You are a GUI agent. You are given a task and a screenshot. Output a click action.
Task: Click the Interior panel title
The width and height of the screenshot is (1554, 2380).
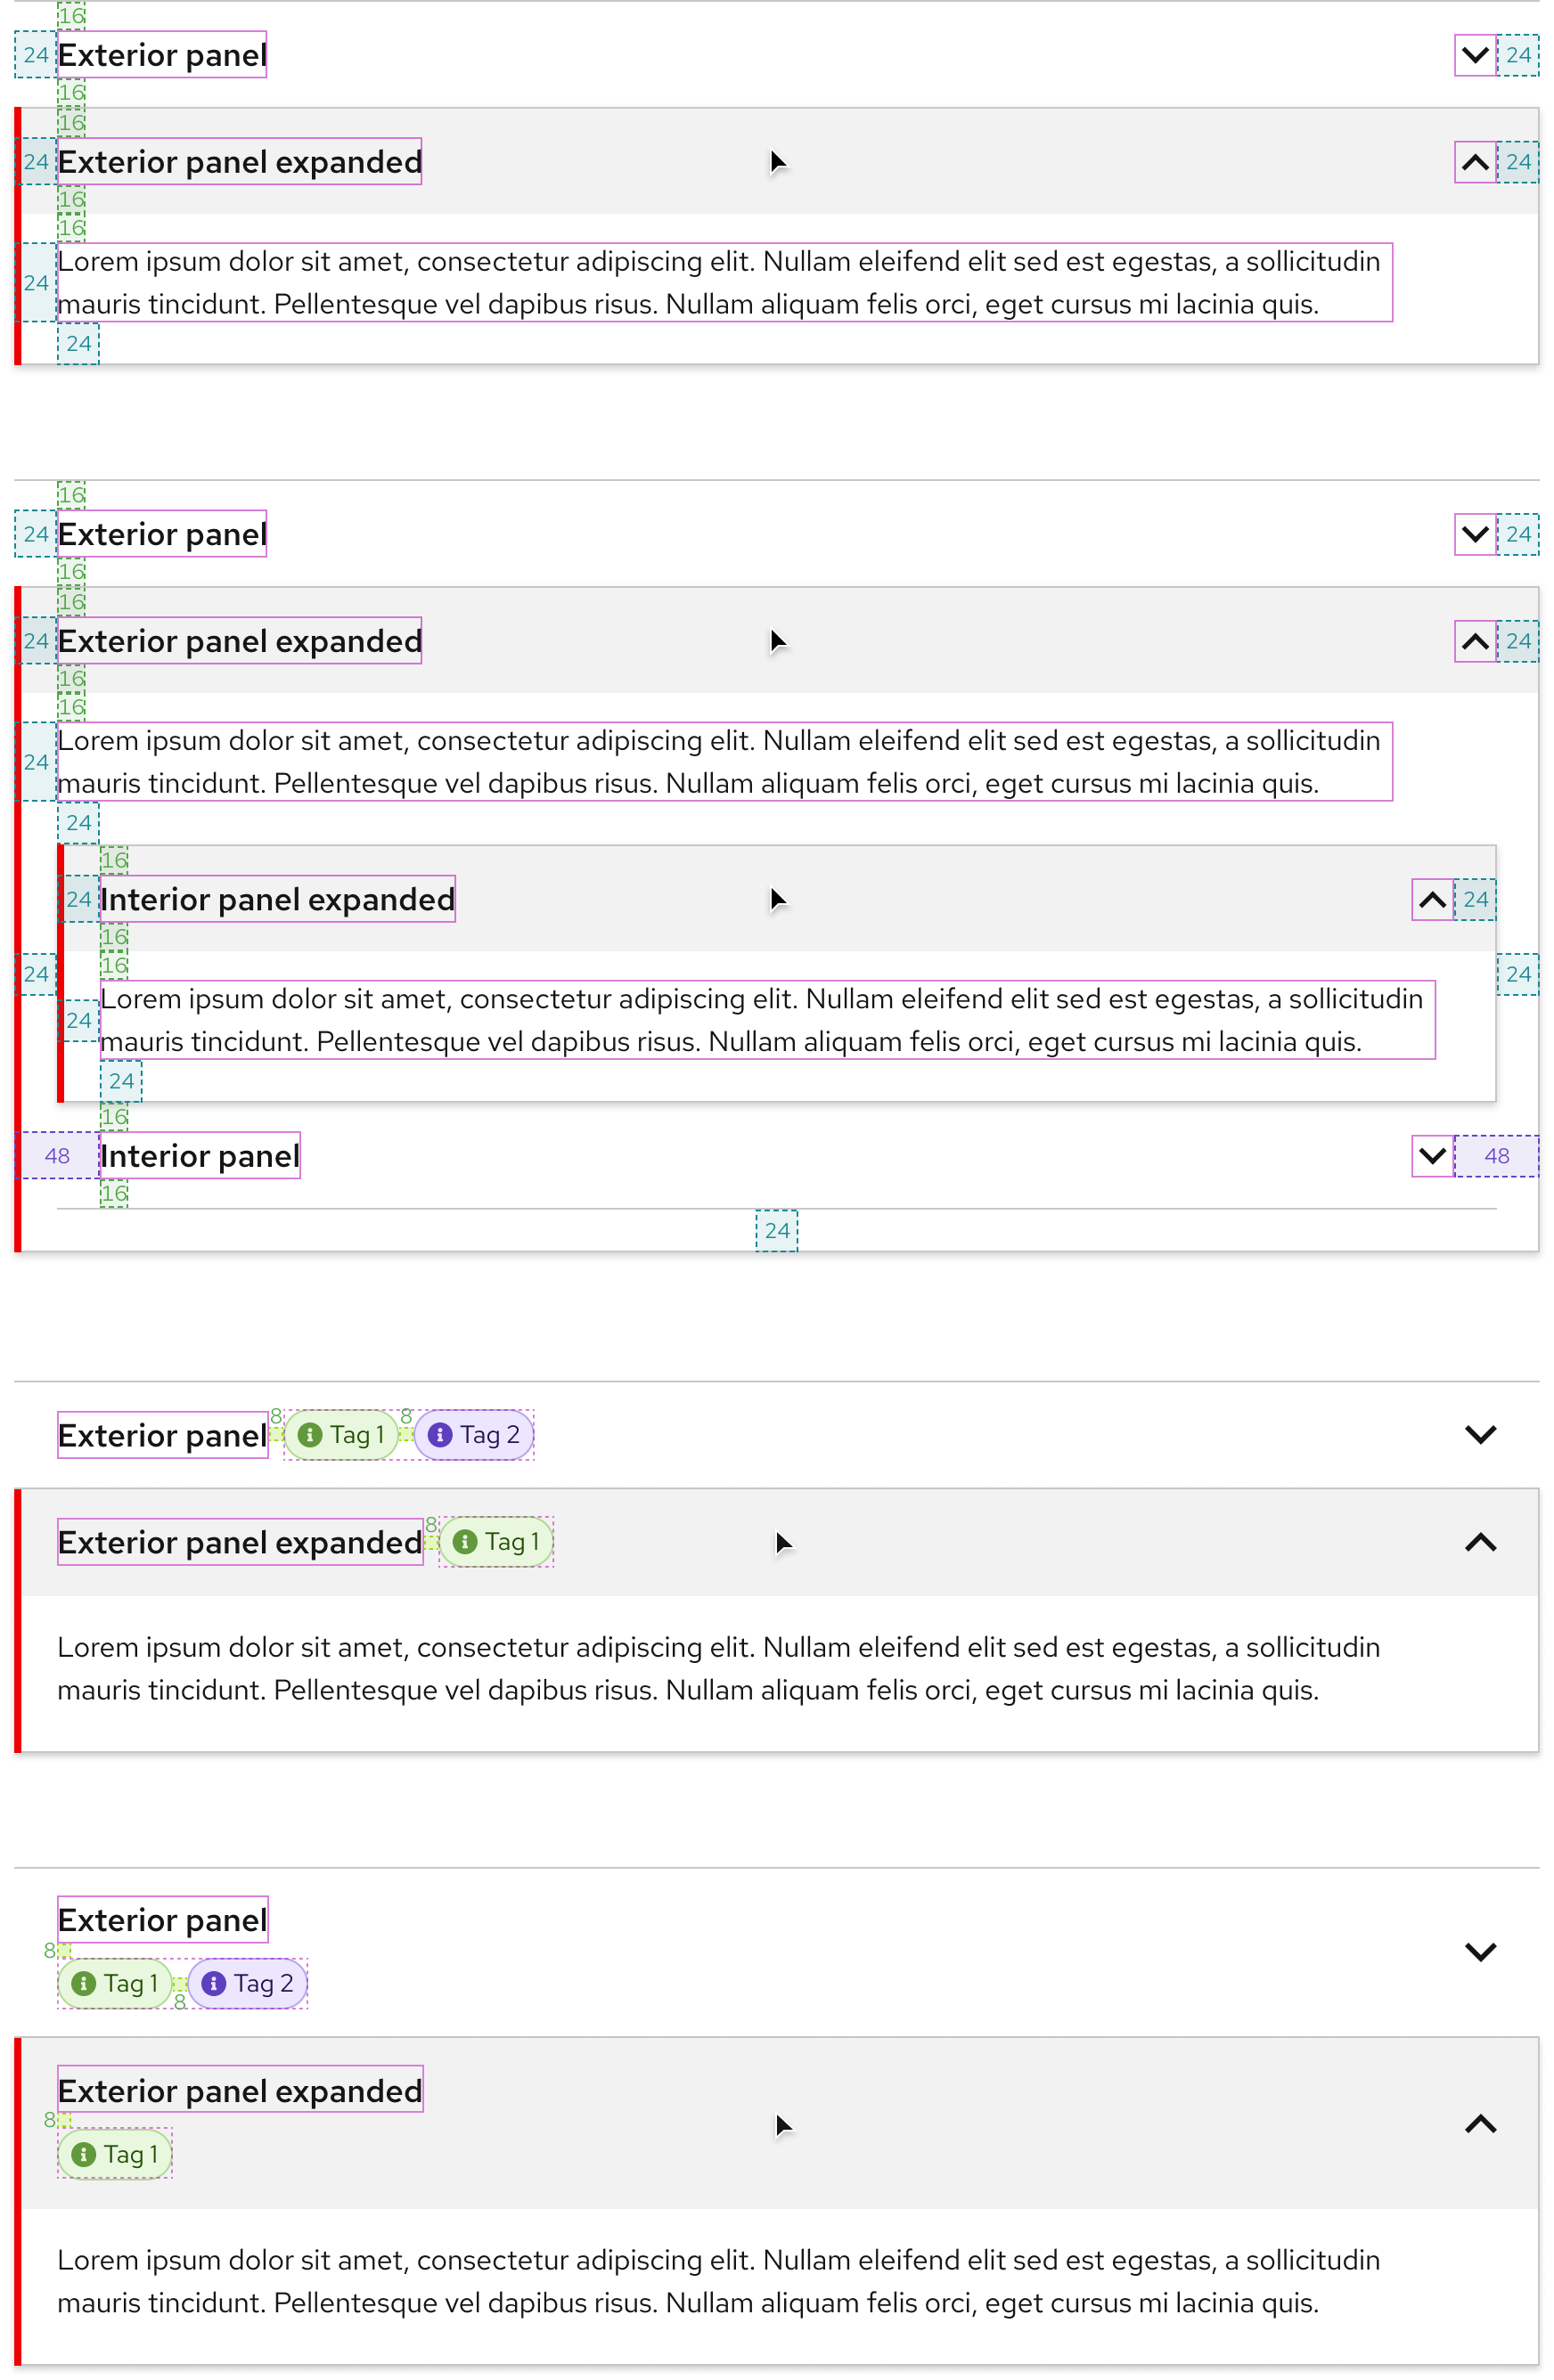pos(199,1156)
